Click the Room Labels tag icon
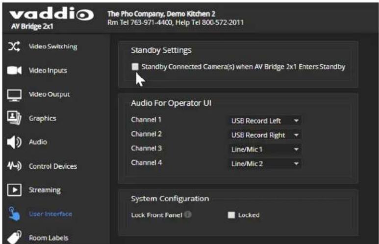The height and width of the screenshot is (244, 379). coord(14,237)
